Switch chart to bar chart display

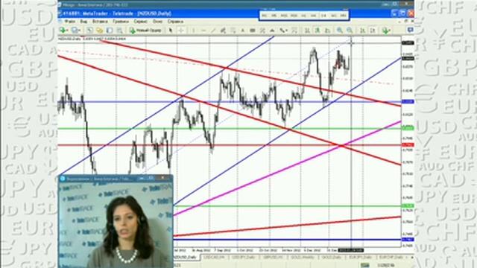pyautogui.click(x=307, y=30)
